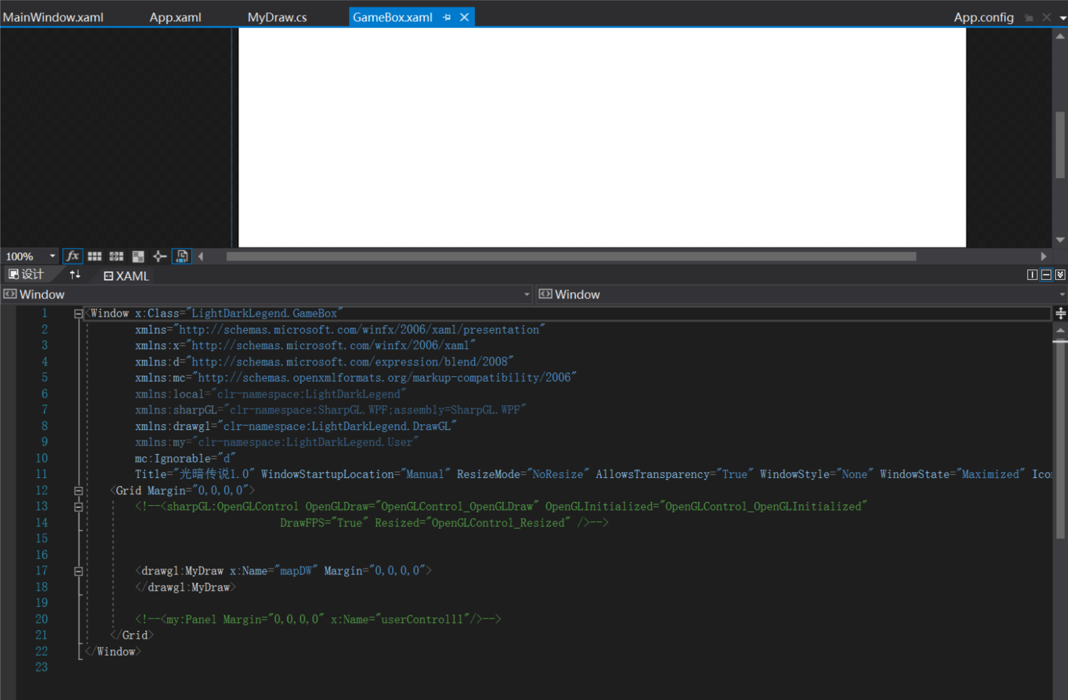Close the GameBox.xaml tab
This screenshot has height=700, width=1068.
coord(464,17)
